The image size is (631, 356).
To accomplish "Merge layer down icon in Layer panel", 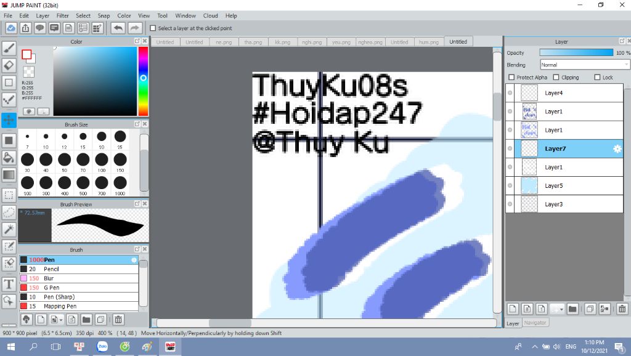I will pyautogui.click(x=605, y=309).
